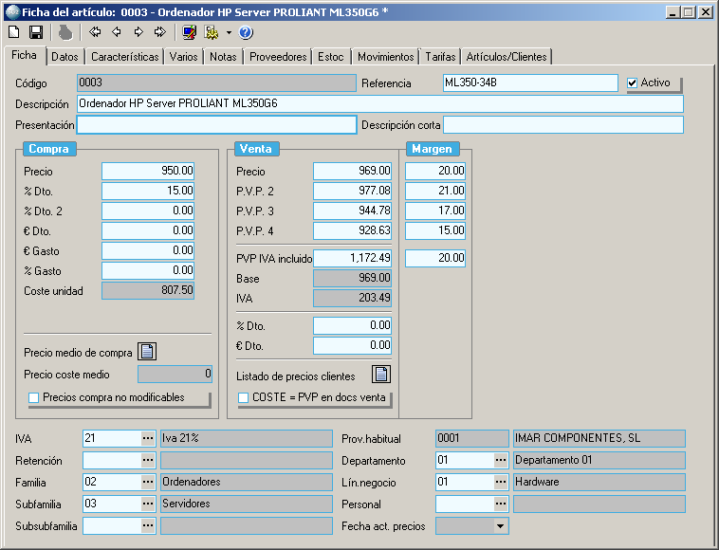
Task: Open the Familia lookup ellipsis button
Action: (148, 482)
